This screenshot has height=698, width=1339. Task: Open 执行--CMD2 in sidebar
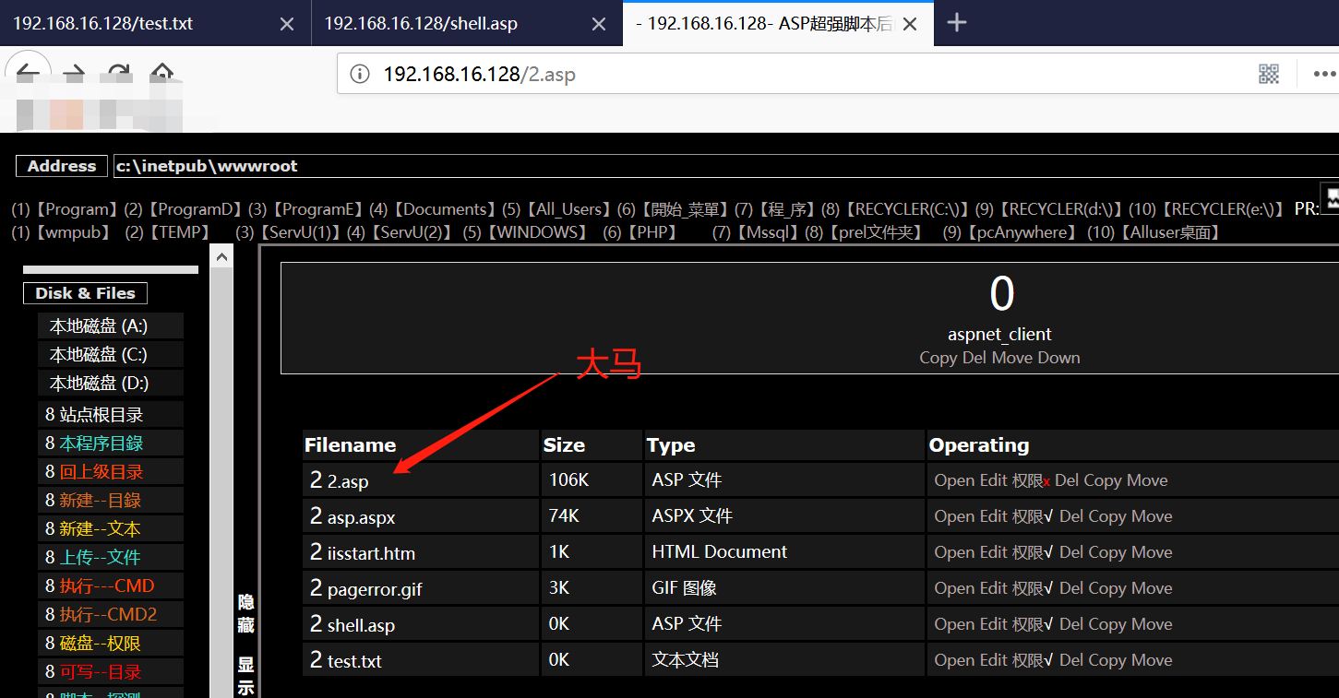click(110, 615)
